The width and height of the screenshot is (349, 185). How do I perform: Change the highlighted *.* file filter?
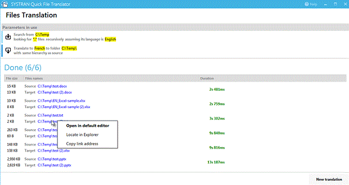35,39
